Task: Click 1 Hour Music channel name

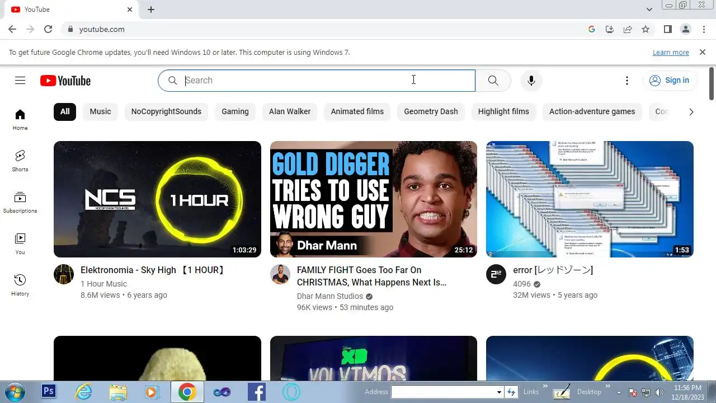Action: point(103,284)
